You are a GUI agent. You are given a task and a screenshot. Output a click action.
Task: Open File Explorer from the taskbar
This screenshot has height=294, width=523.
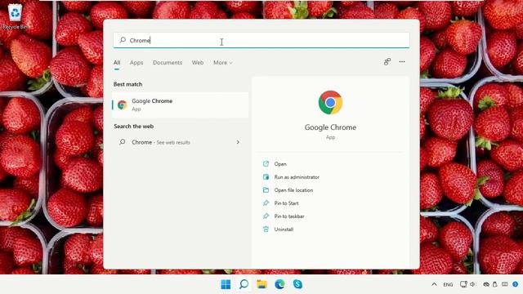[x=261, y=284]
